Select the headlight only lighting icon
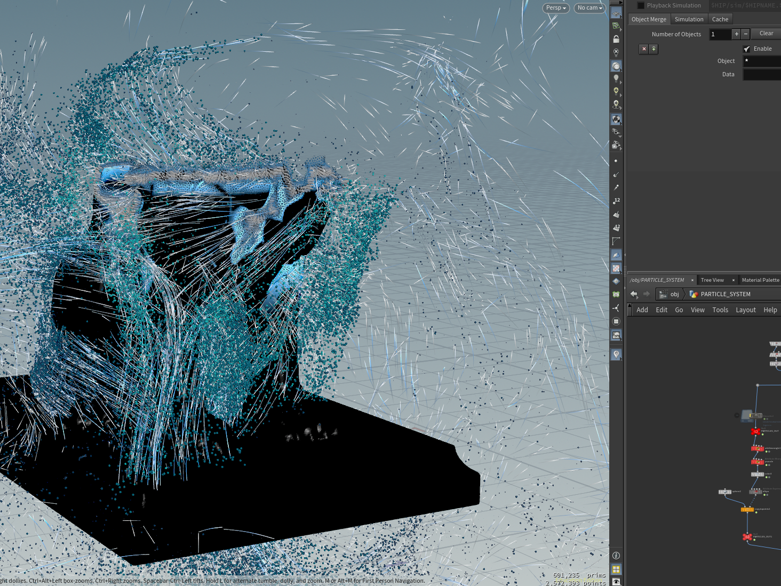Image resolution: width=781 pixels, height=586 pixels. [616, 66]
